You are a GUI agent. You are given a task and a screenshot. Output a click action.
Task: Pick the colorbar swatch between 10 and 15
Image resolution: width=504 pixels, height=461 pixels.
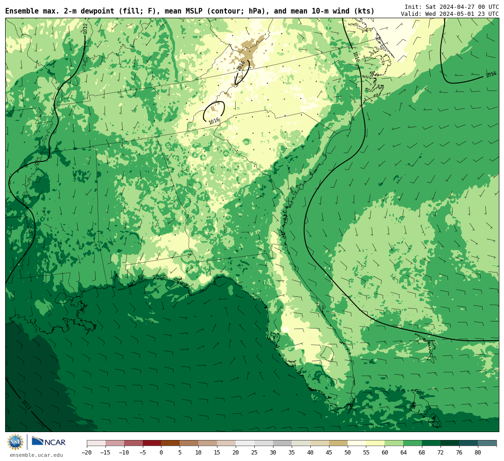208,443
